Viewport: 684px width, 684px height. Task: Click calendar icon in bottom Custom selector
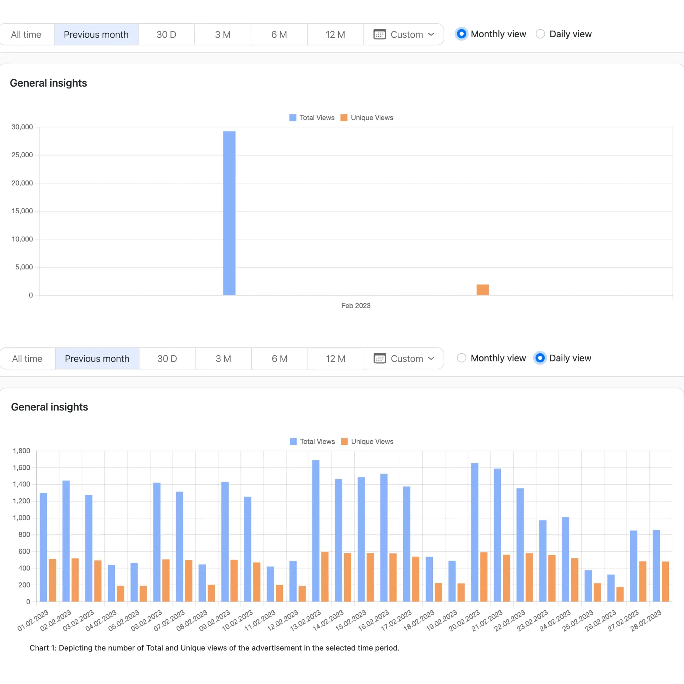click(380, 358)
